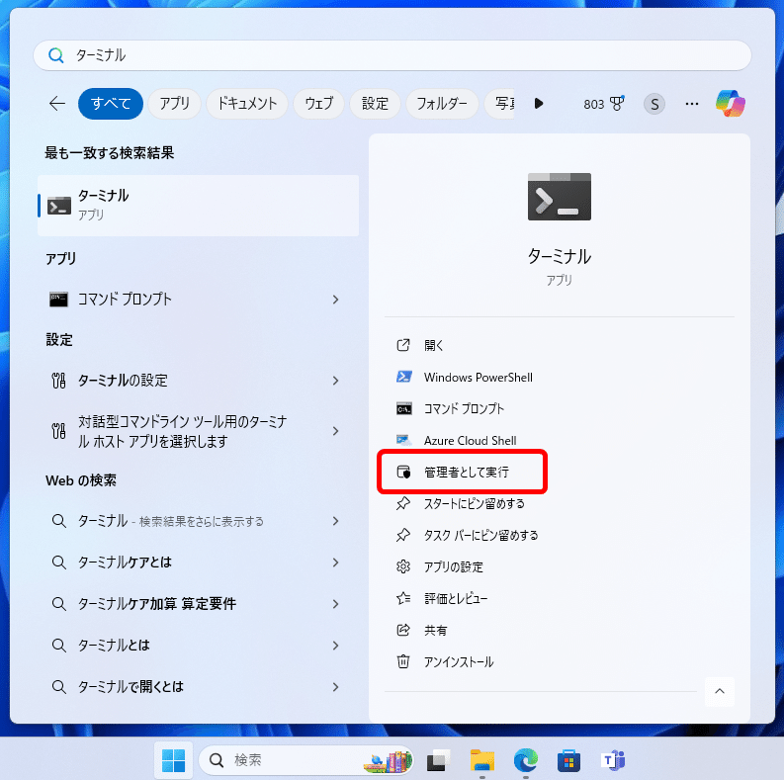Click the pin icon for スタートにピン留めする

[x=403, y=503]
